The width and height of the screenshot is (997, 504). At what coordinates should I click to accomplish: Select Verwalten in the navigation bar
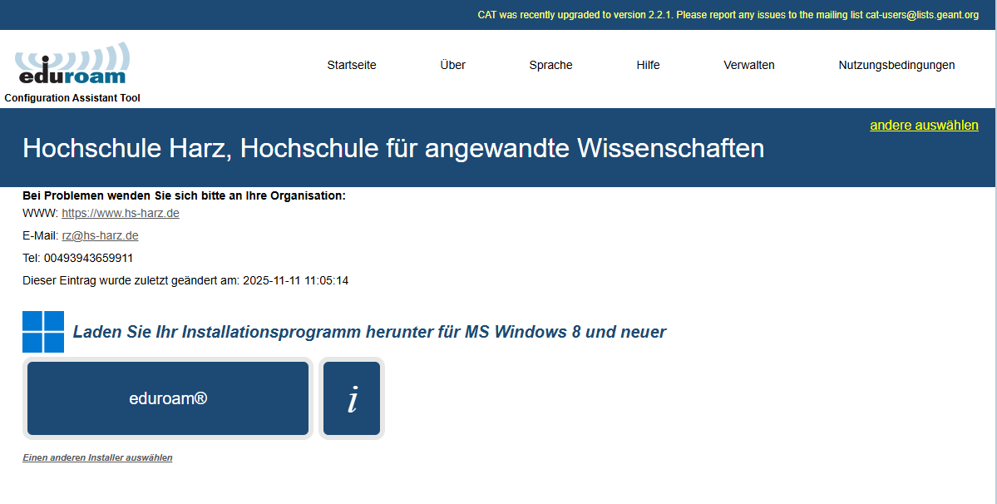tap(748, 65)
